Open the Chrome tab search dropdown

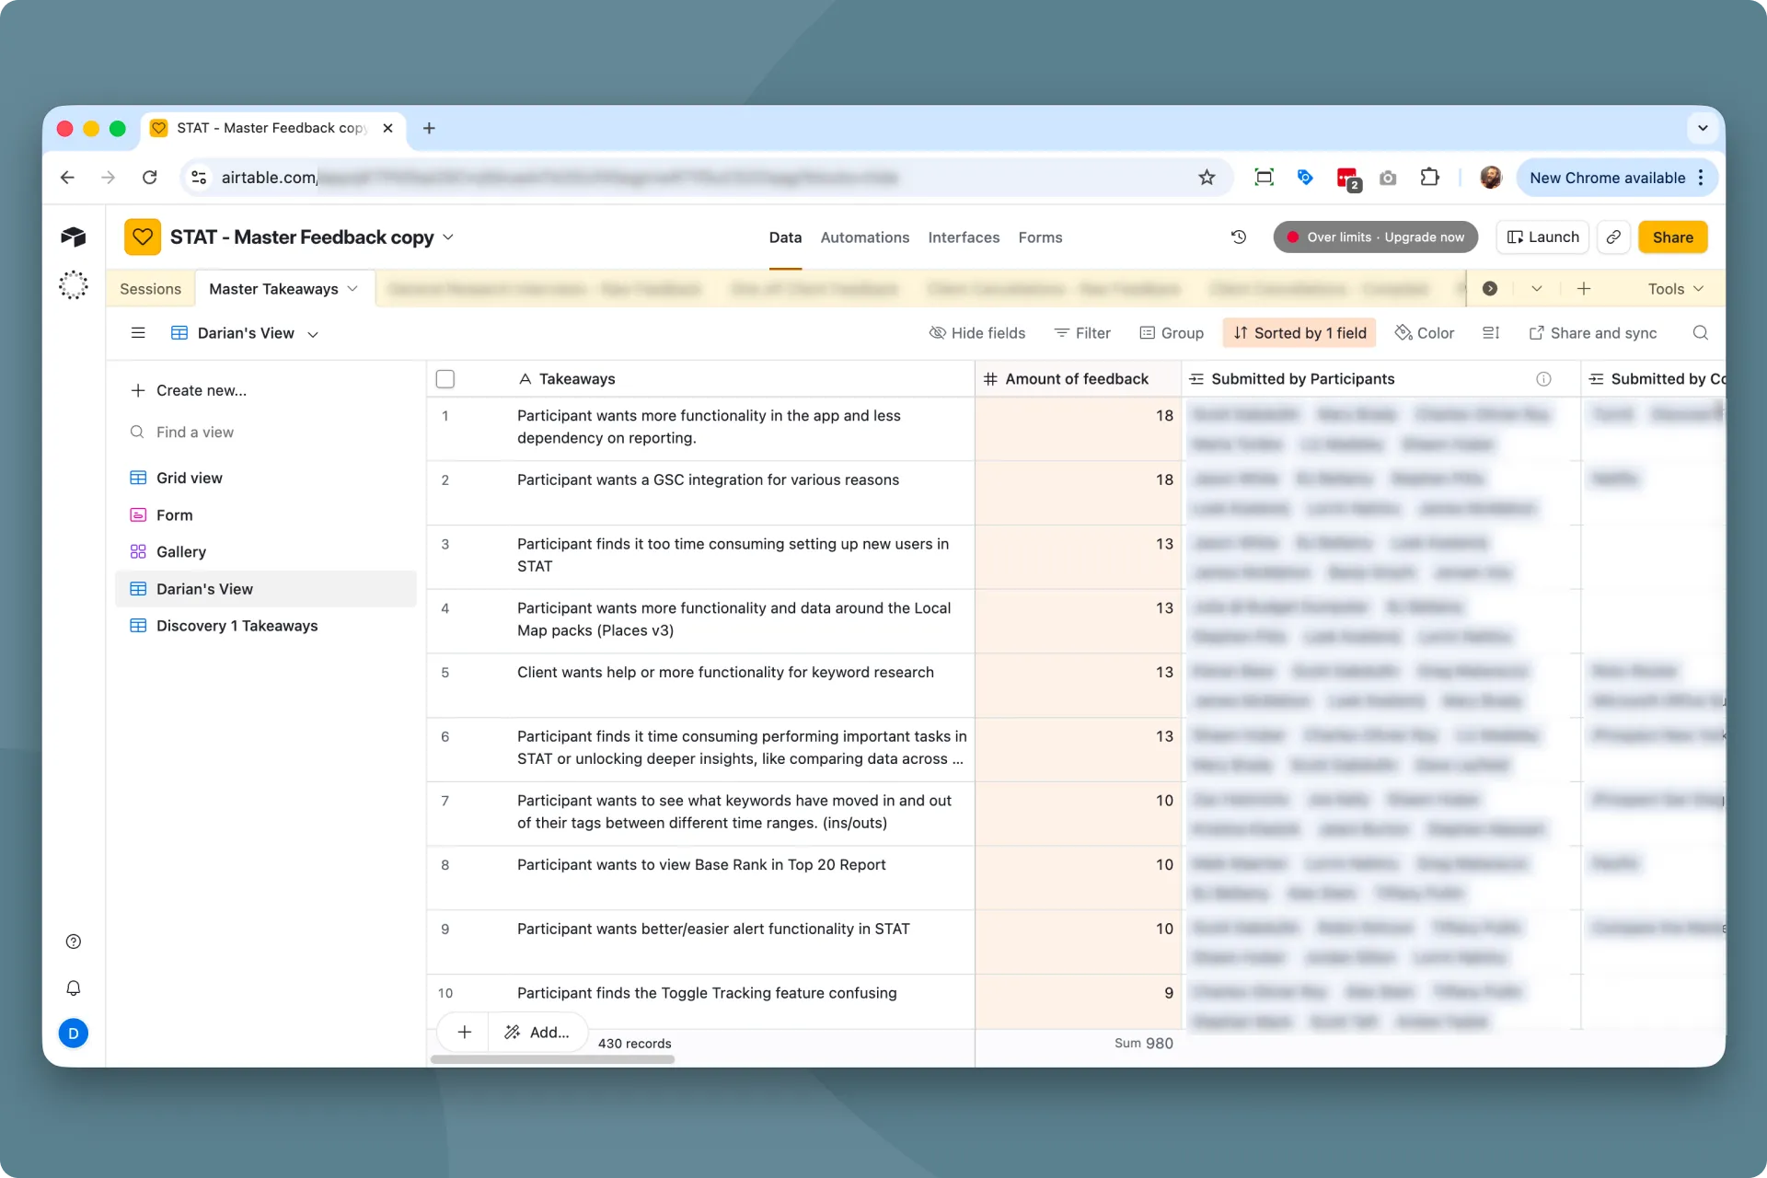tap(1703, 128)
